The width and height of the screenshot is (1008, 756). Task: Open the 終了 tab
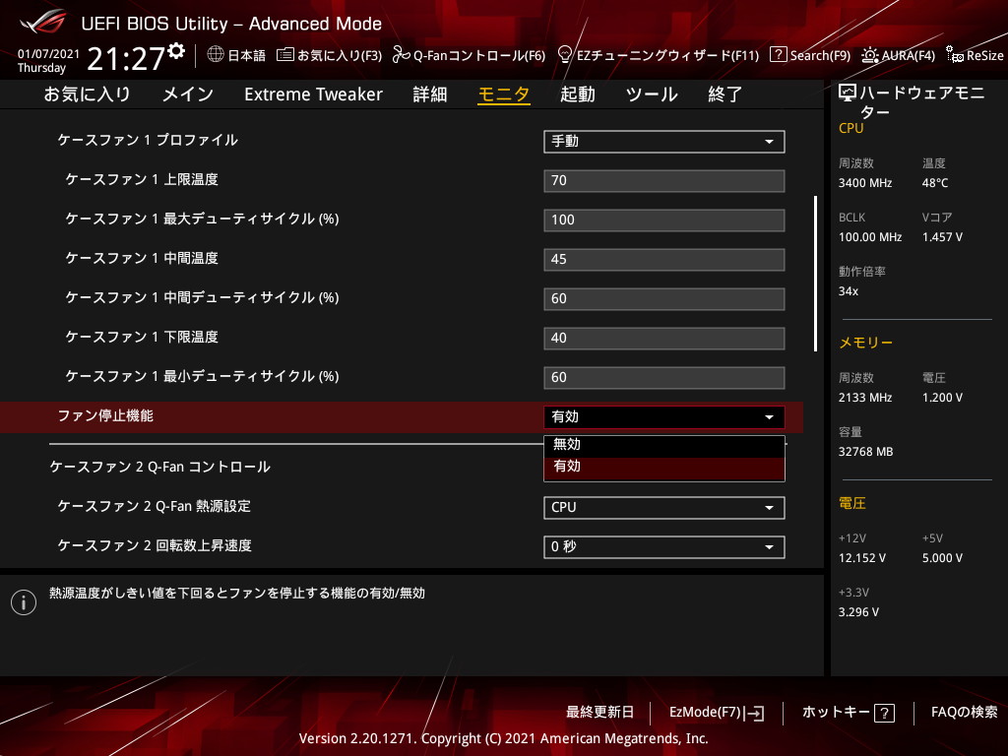click(725, 94)
